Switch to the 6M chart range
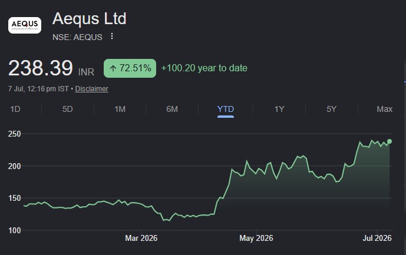Screen dimensions: 406x255 point(172,109)
